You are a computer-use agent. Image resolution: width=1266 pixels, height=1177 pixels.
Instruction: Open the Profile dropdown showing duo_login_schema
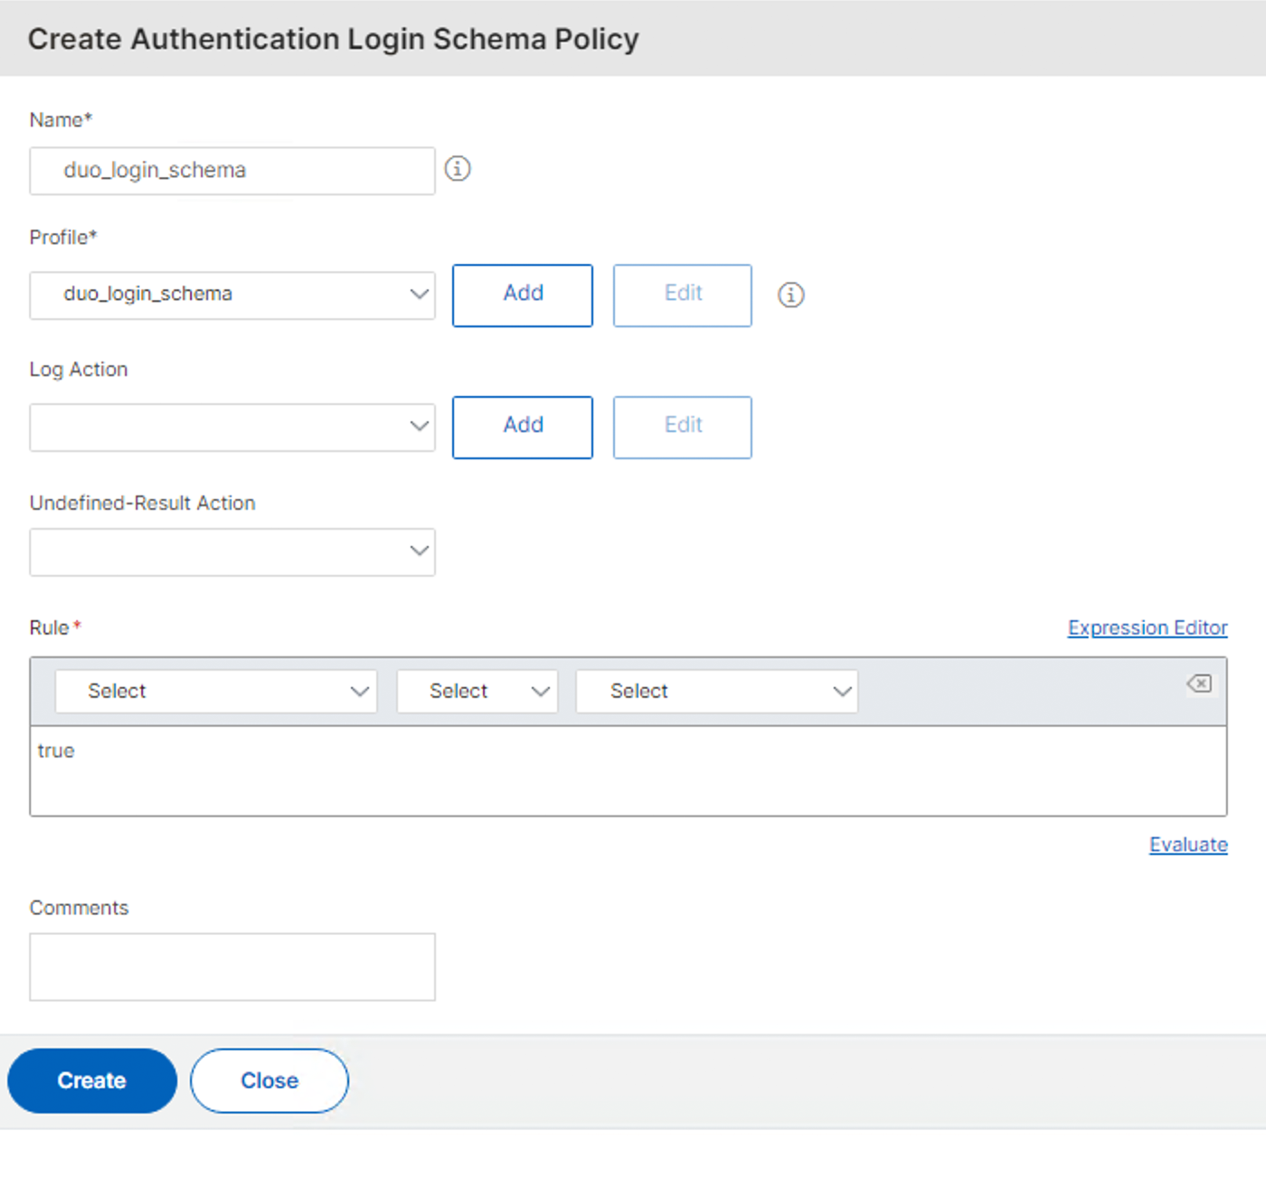(x=232, y=295)
